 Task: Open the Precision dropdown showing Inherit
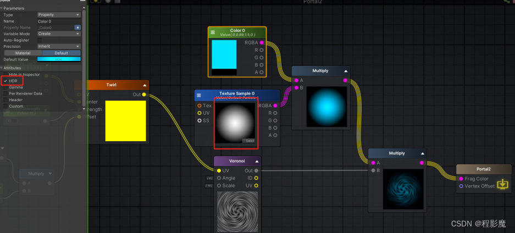(x=59, y=46)
